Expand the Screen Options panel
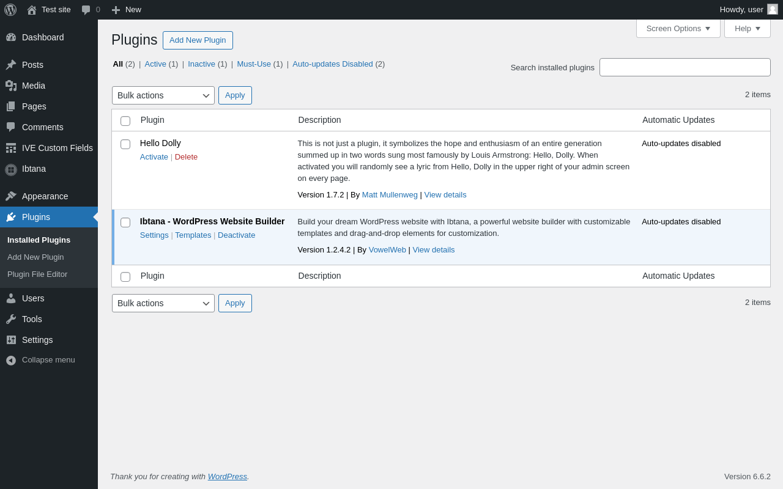 (678, 28)
